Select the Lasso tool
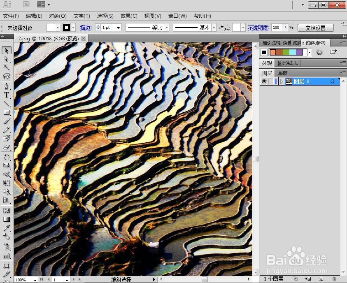347x283 pixels. pyautogui.click(x=7, y=76)
